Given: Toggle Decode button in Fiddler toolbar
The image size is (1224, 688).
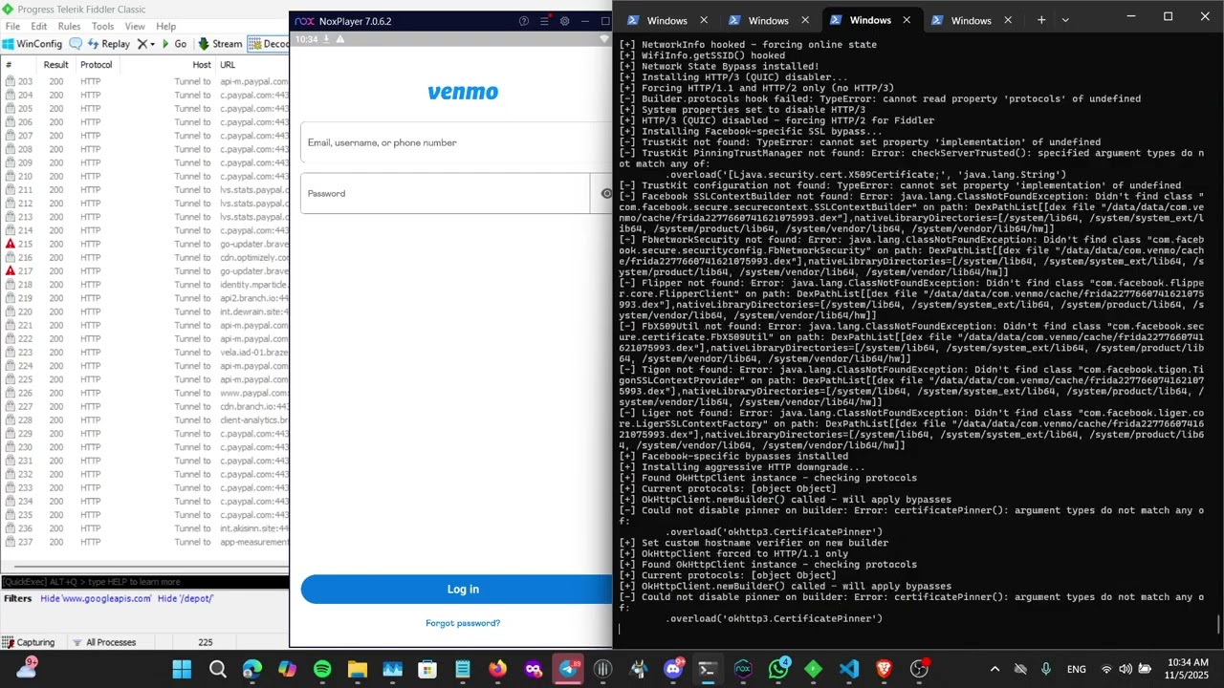Looking at the screenshot, I should coord(269,44).
